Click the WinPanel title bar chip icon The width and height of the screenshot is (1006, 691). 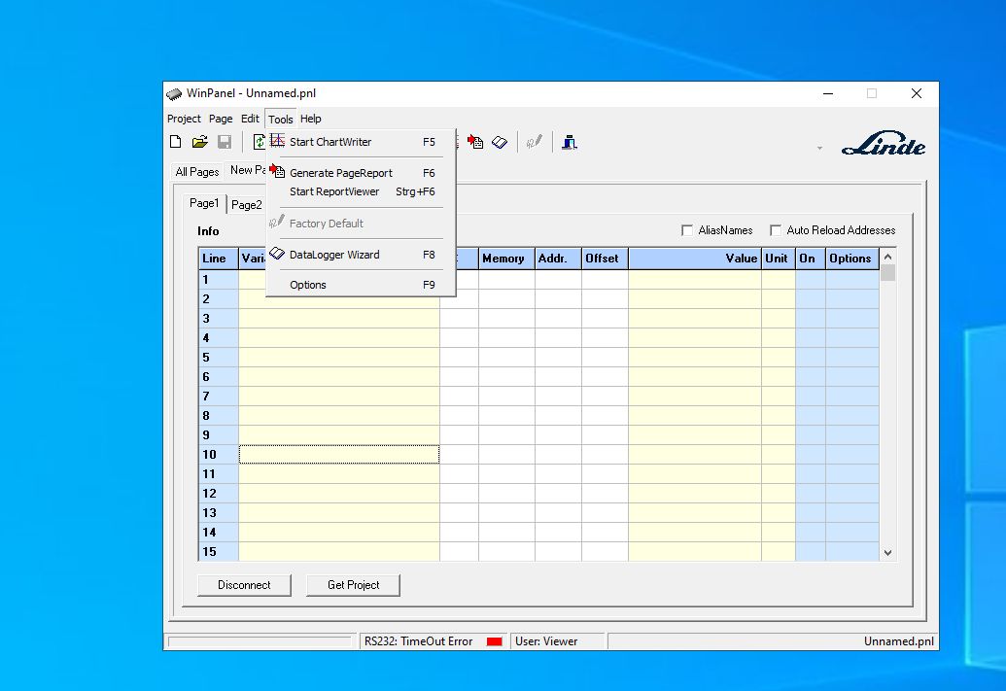pyautogui.click(x=174, y=94)
